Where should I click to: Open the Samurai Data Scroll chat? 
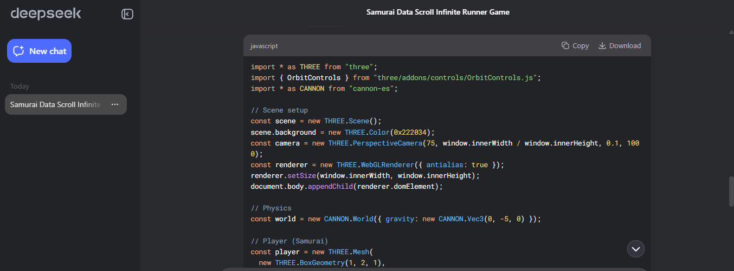click(x=66, y=104)
